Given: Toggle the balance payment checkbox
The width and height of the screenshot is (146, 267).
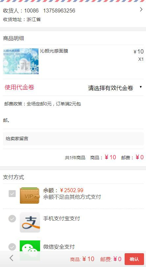Looking at the screenshot, I should [x=12, y=194].
